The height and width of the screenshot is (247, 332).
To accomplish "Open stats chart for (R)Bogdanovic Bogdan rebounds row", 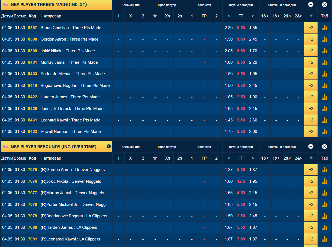I will [325, 216].
